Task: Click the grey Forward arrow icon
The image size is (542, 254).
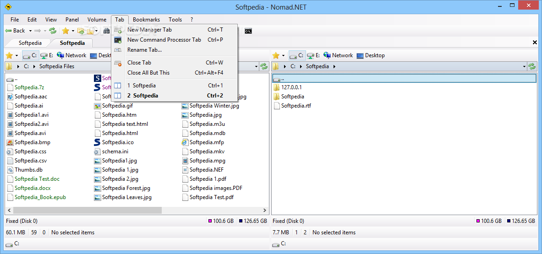Action: click(37, 31)
